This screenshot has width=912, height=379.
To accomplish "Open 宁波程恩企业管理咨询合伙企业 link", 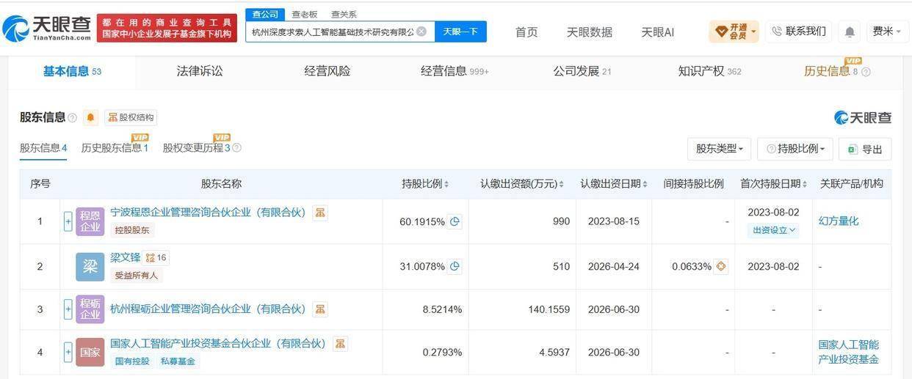I will pyautogui.click(x=208, y=213).
